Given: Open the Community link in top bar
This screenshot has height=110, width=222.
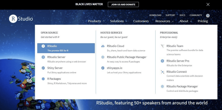Looking at the screenshot, I should click(196, 15).
